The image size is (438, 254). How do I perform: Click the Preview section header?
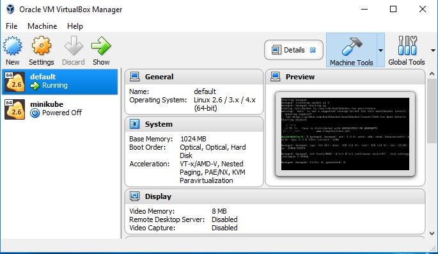345,77
